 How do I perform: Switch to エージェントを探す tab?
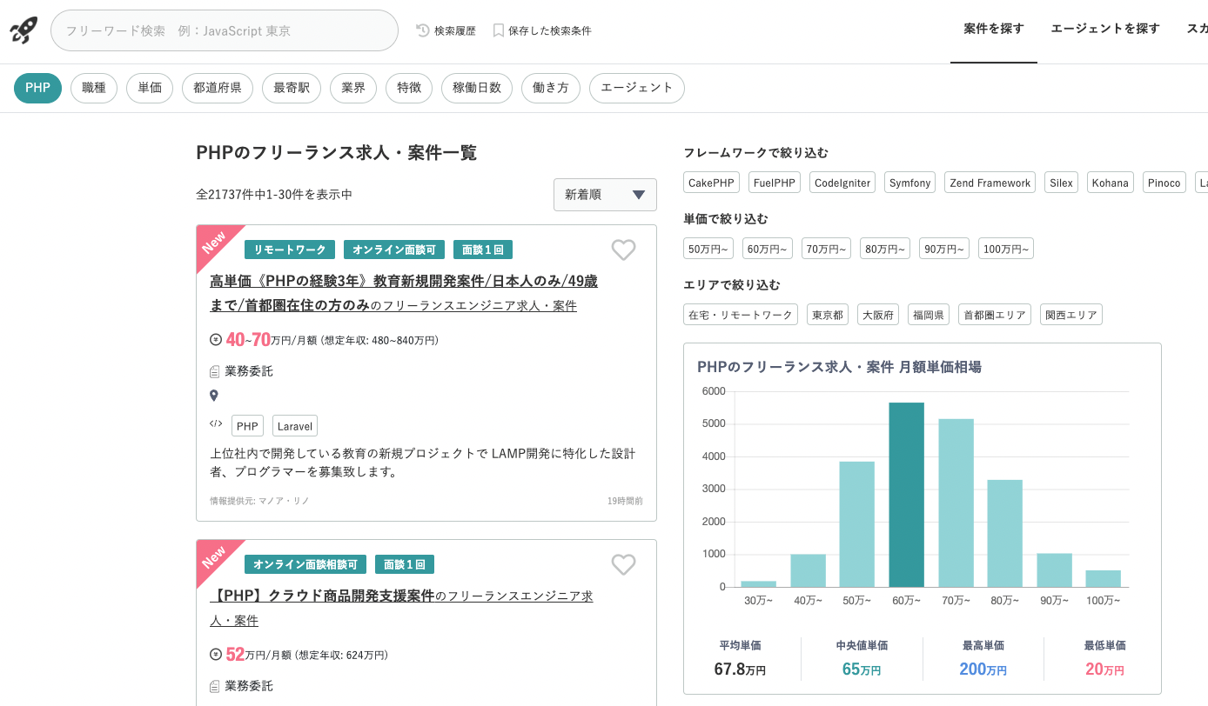1105,29
